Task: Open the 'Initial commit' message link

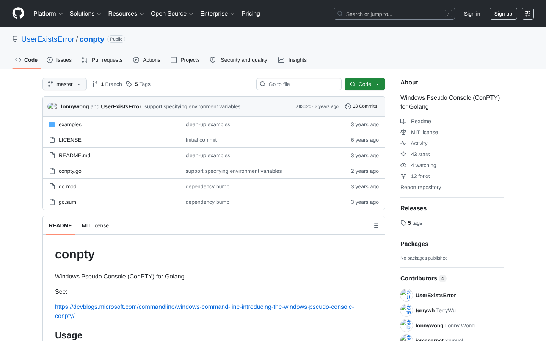Action: pos(201,140)
